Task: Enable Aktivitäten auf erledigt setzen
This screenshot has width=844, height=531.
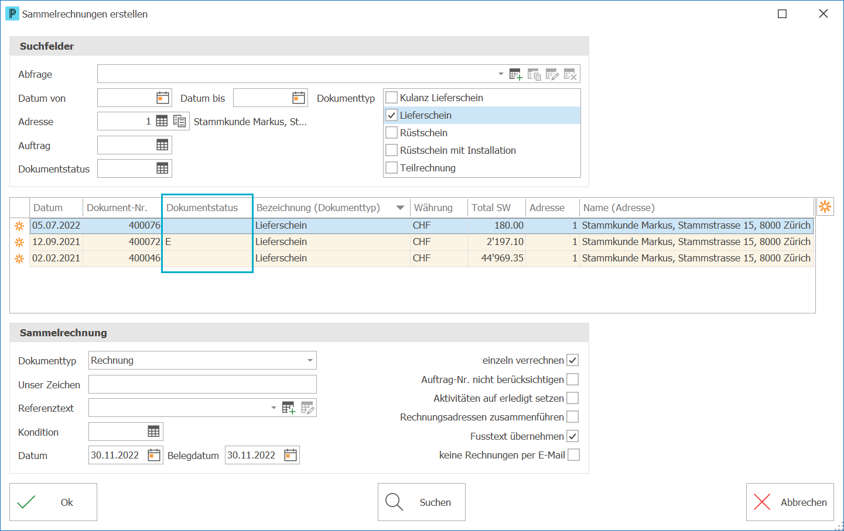Action: pyautogui.click(x=573, y=398)
